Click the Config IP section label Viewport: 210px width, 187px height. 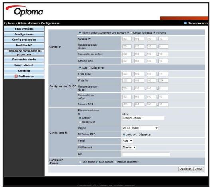tap(55, 47)
